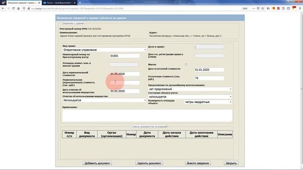
Task: Click the circular sync extension icon
Action: (283, 8)
